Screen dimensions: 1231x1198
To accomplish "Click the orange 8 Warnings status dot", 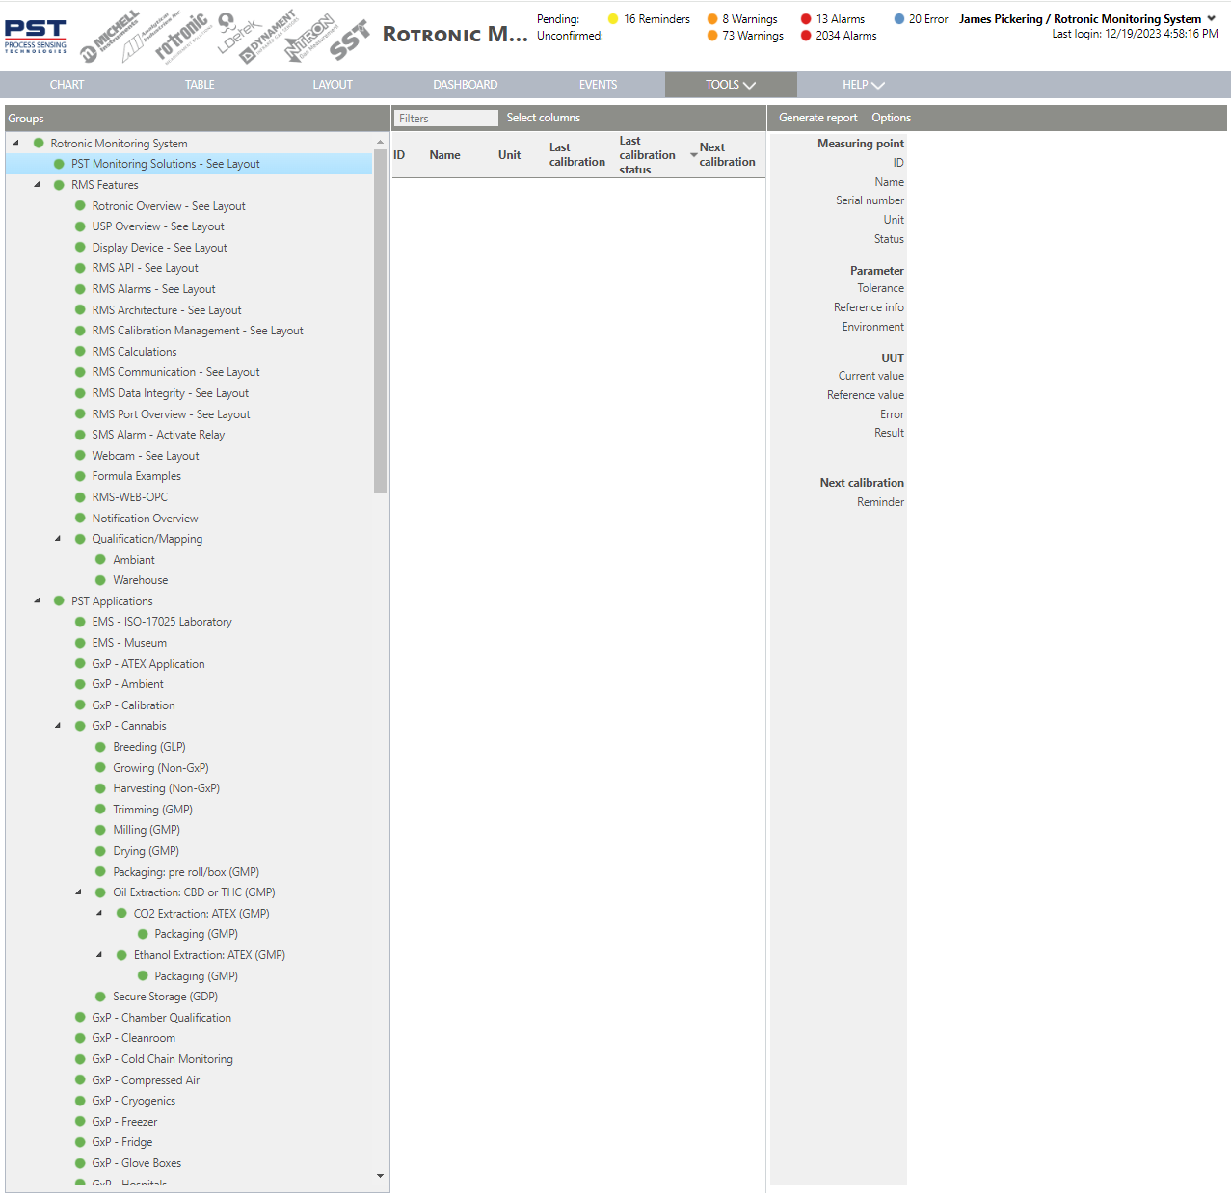I will click(x=712, y=19).
